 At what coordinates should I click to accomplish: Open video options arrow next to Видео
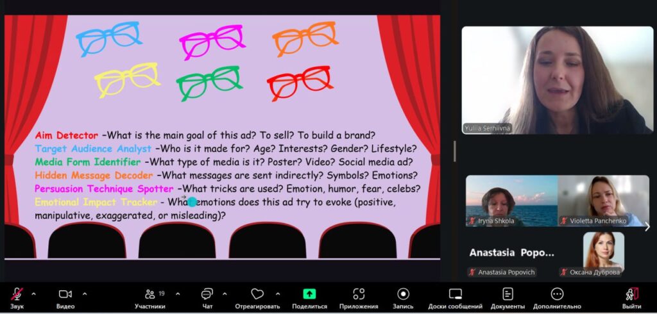(84, 294)
